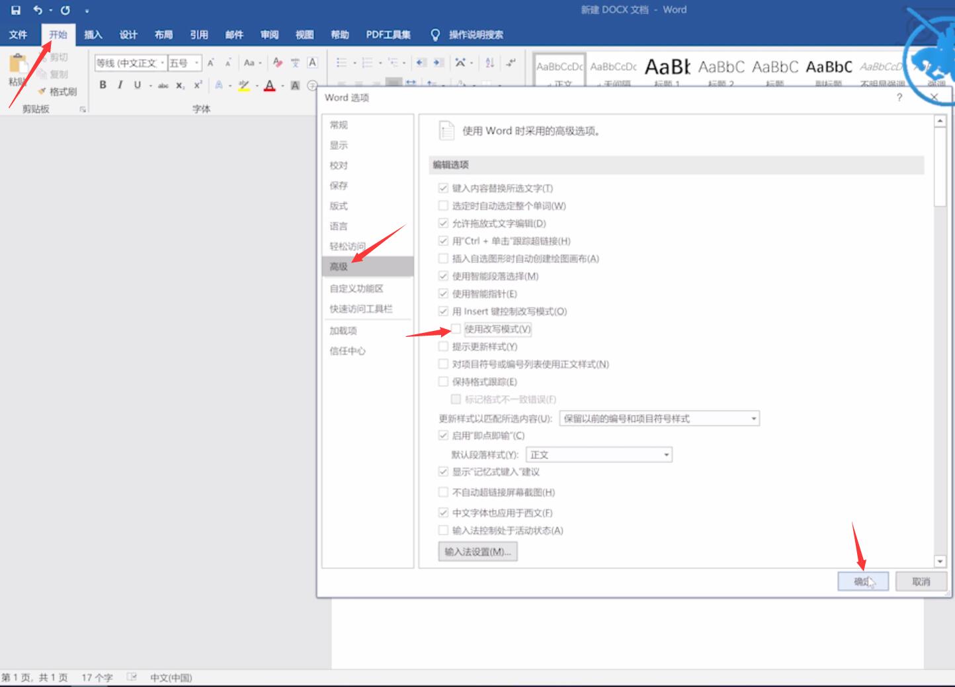Screen dimensions: 955x687
Task: Check the 使用改写模式(V) box
Action: pyautogui.click(x=456, y=329)
